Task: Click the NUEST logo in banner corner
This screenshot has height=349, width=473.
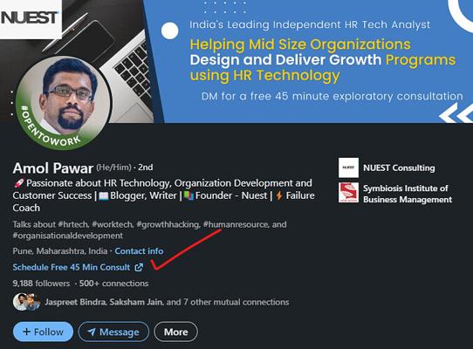Action: [x=30, y=18]
